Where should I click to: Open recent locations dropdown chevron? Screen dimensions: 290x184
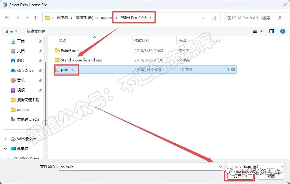point(27,18)
